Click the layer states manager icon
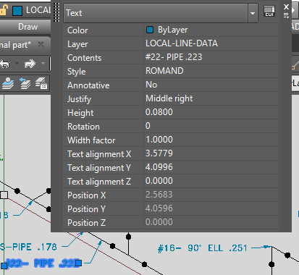Image resolution: width=299 pixels, height=275 pixels. click(x=41, y=83)
